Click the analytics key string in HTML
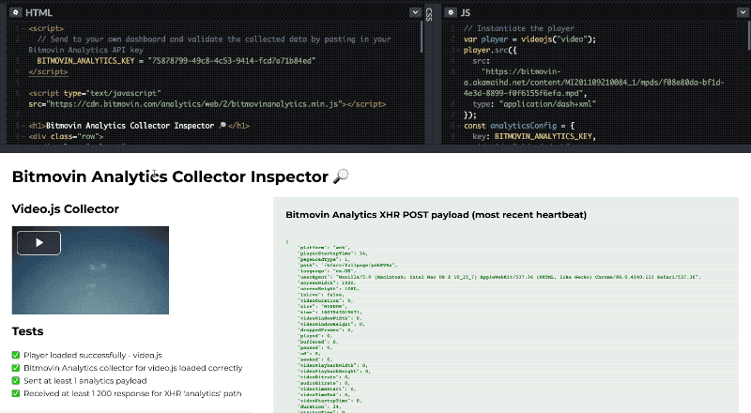 [232, 61]
